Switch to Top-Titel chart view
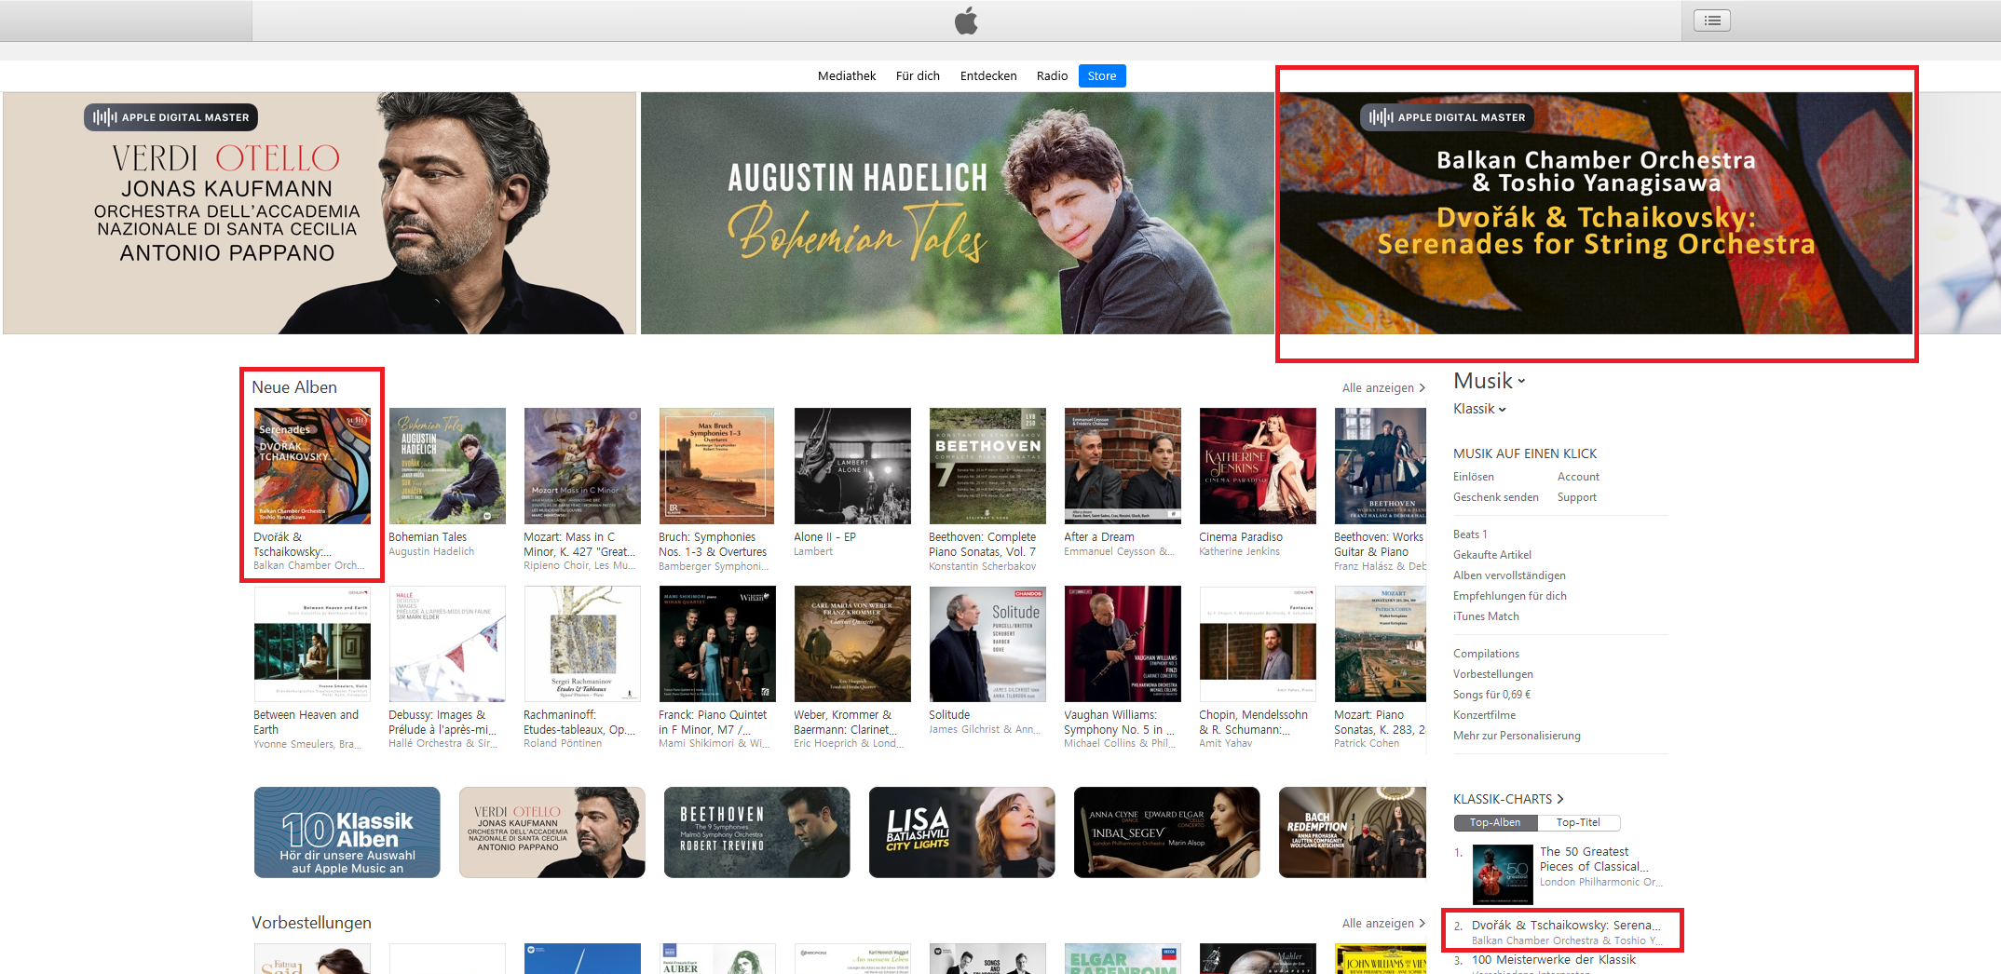The width and height of the screenshot is (2001, 974). (x=1578, y=822)
